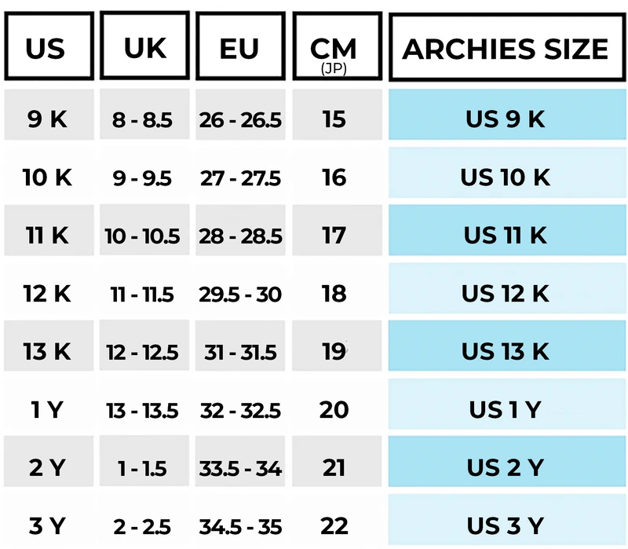
Task: Click the UK size 12 - 12.5 cell
Action: (x=143, y=351)
